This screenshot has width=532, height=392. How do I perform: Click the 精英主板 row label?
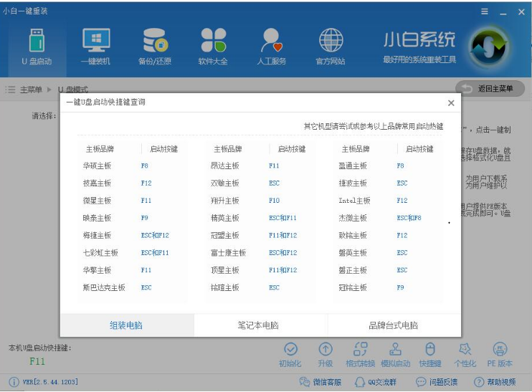pos(225,218)
